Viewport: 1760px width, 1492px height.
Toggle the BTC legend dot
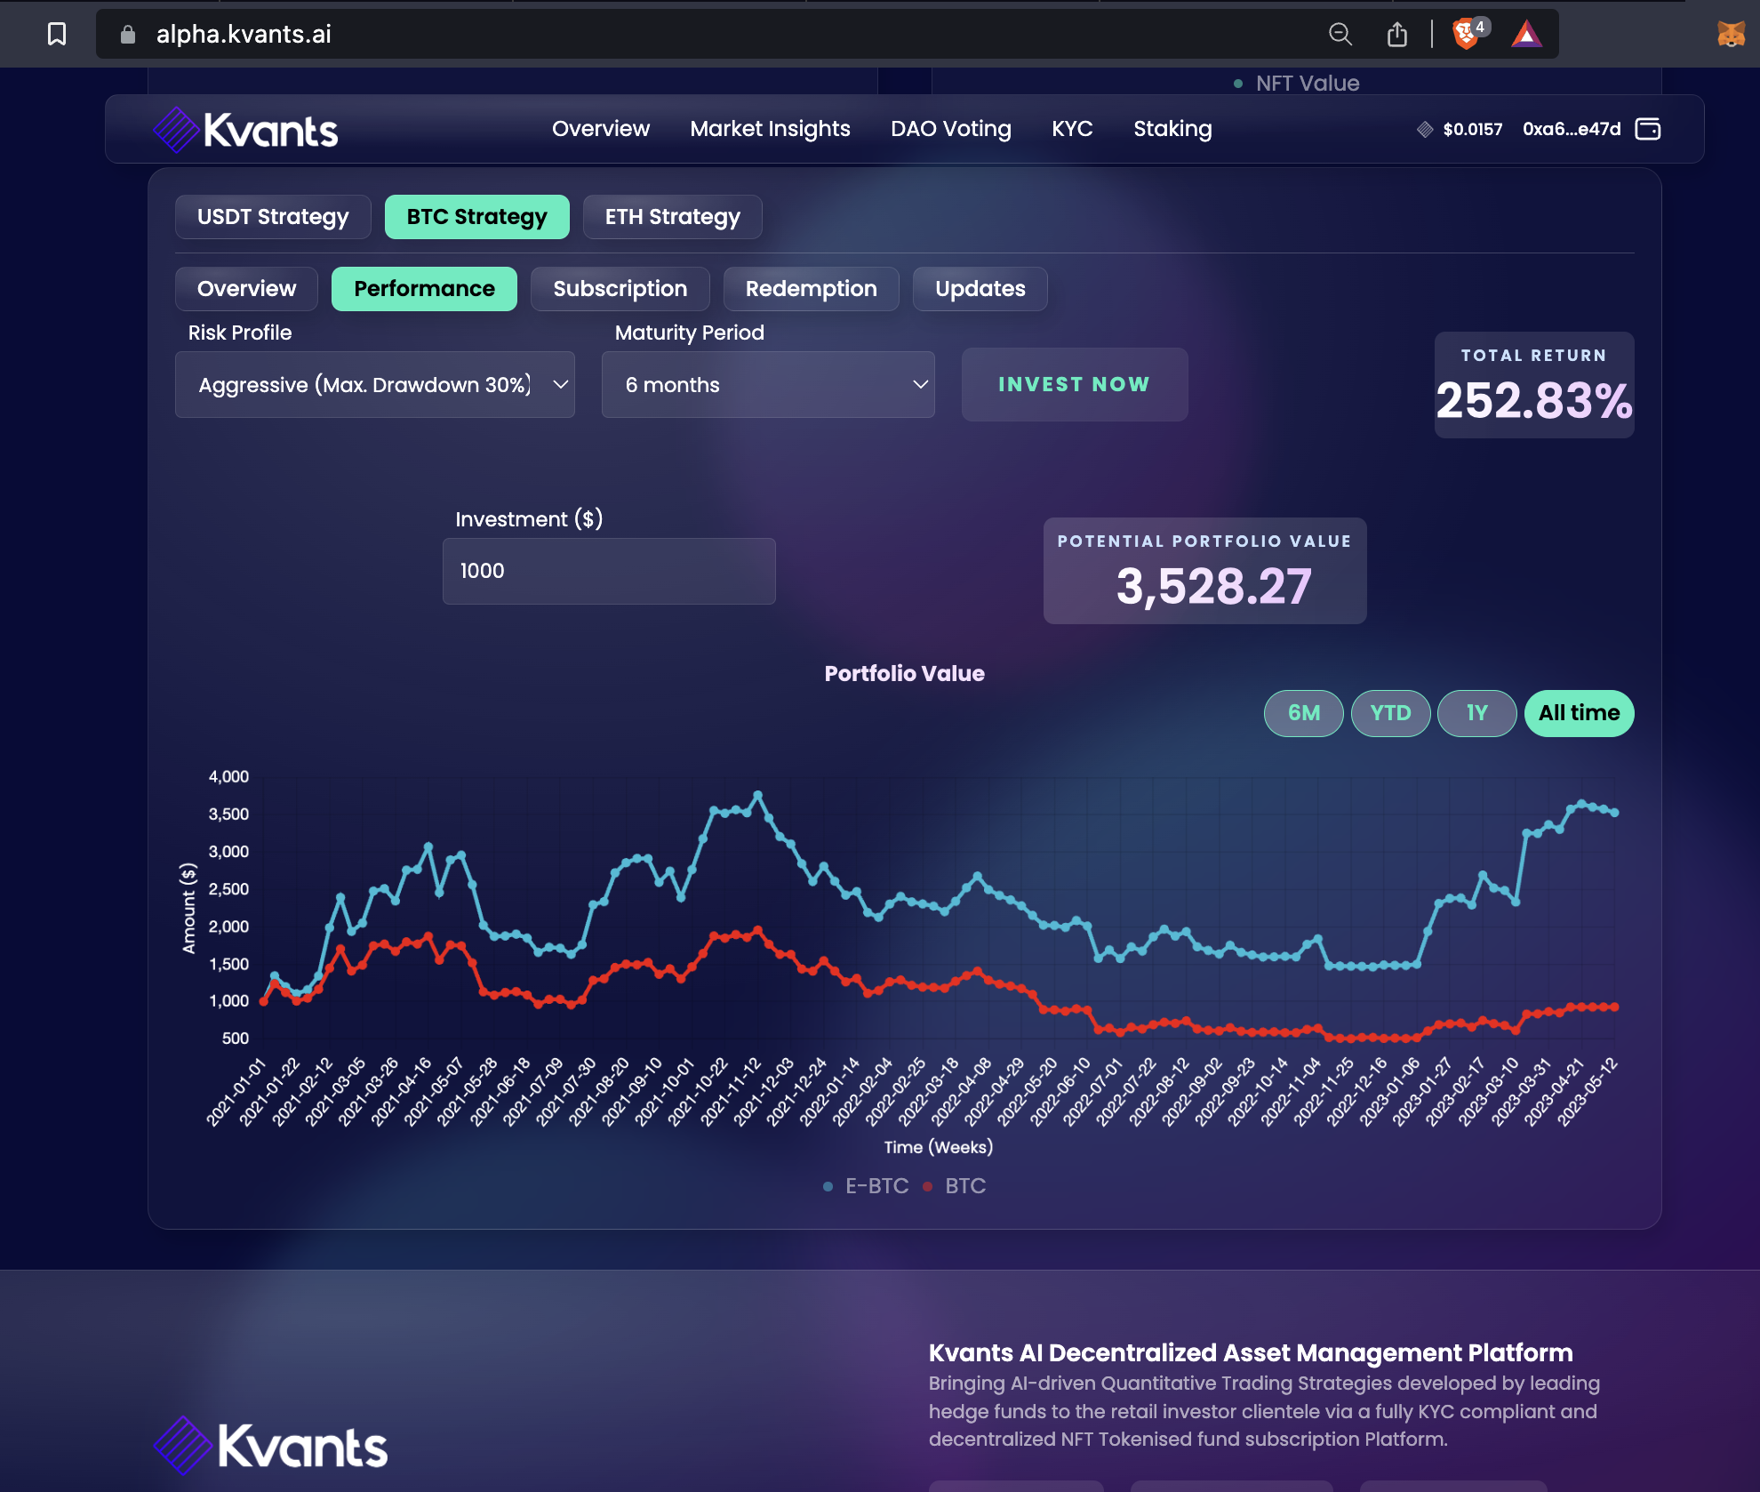coord(927,1186)
